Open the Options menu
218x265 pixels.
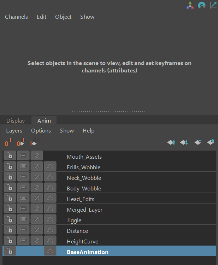point(41,131)
